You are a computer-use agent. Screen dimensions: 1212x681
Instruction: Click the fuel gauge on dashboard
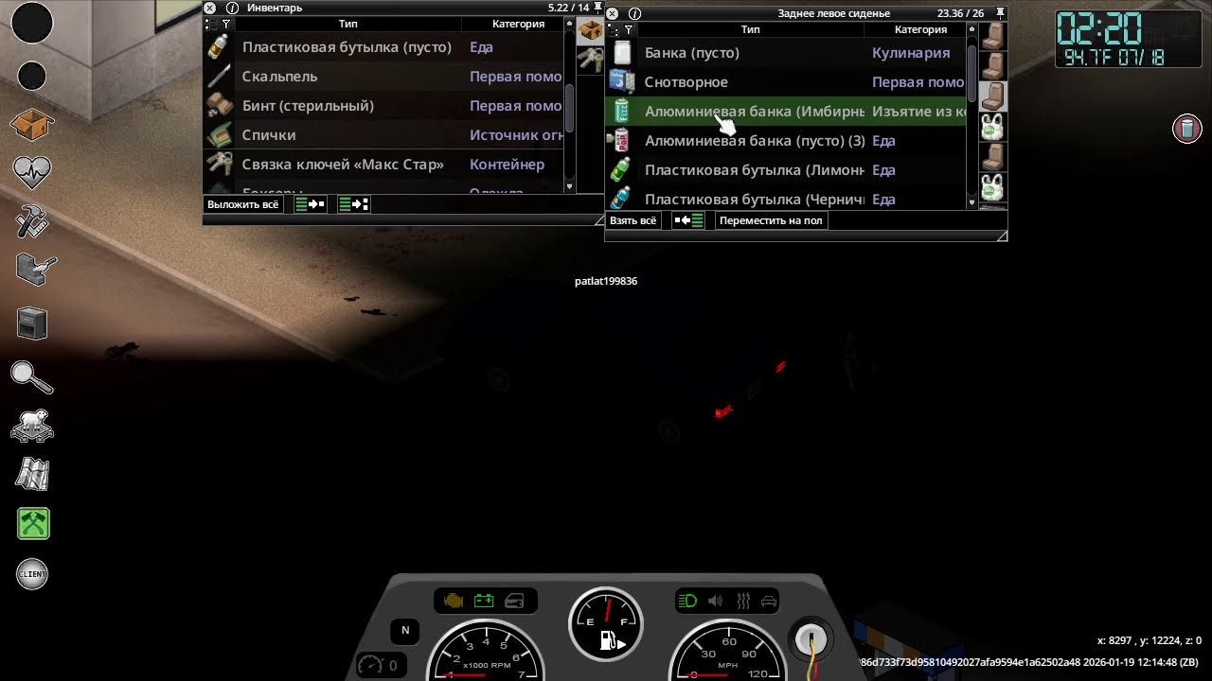[605, 623]
